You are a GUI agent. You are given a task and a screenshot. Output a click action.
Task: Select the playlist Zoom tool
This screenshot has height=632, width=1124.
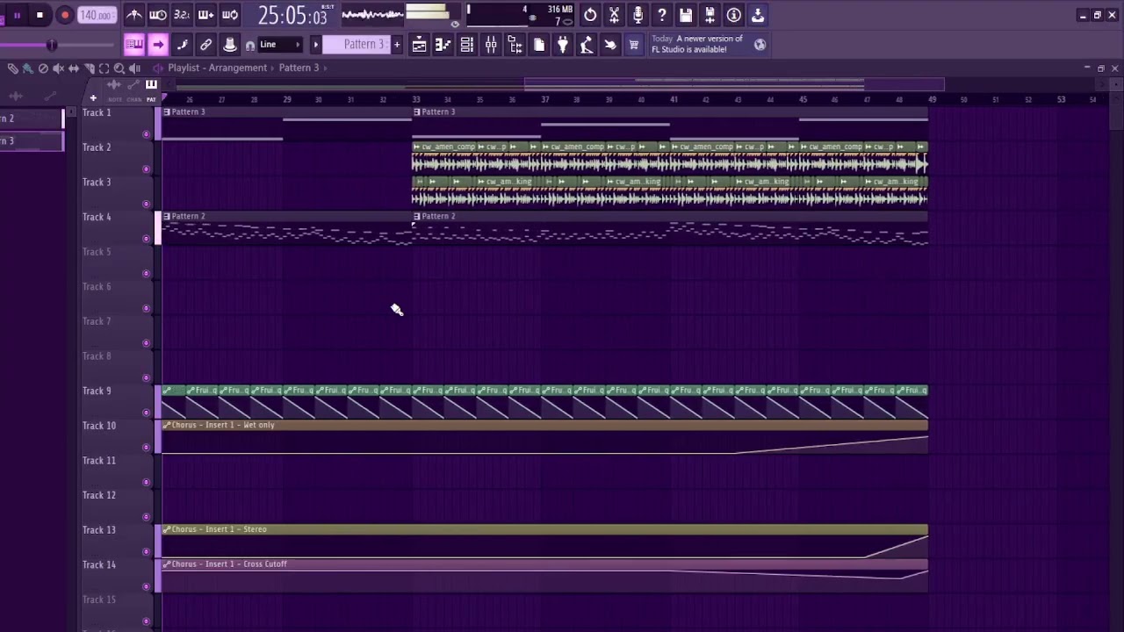[x=119, y=68]
